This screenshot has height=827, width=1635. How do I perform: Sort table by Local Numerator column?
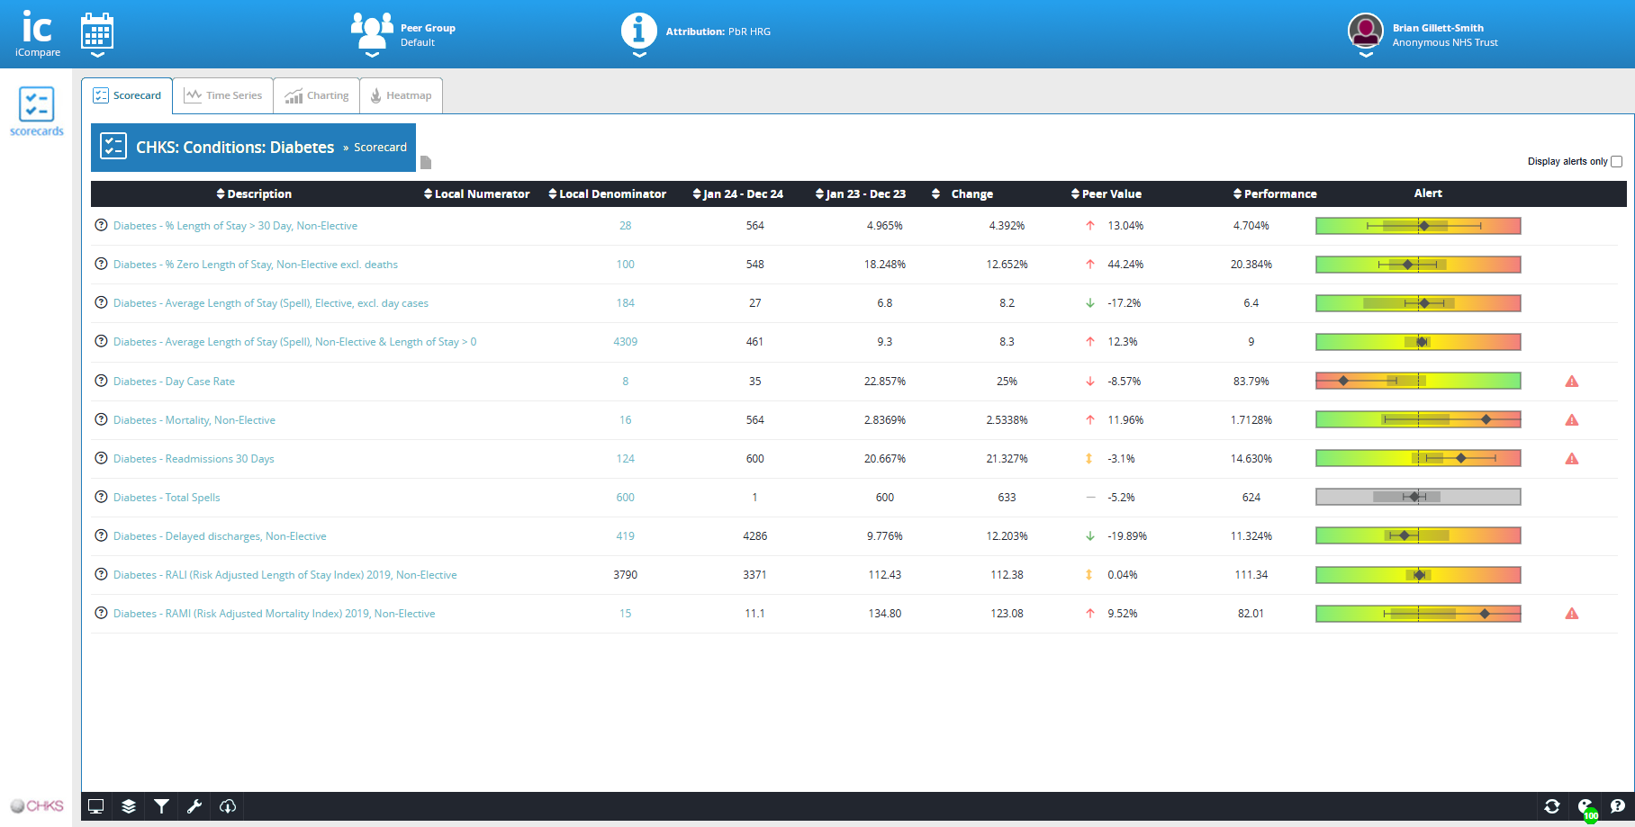tap(476, 194)
